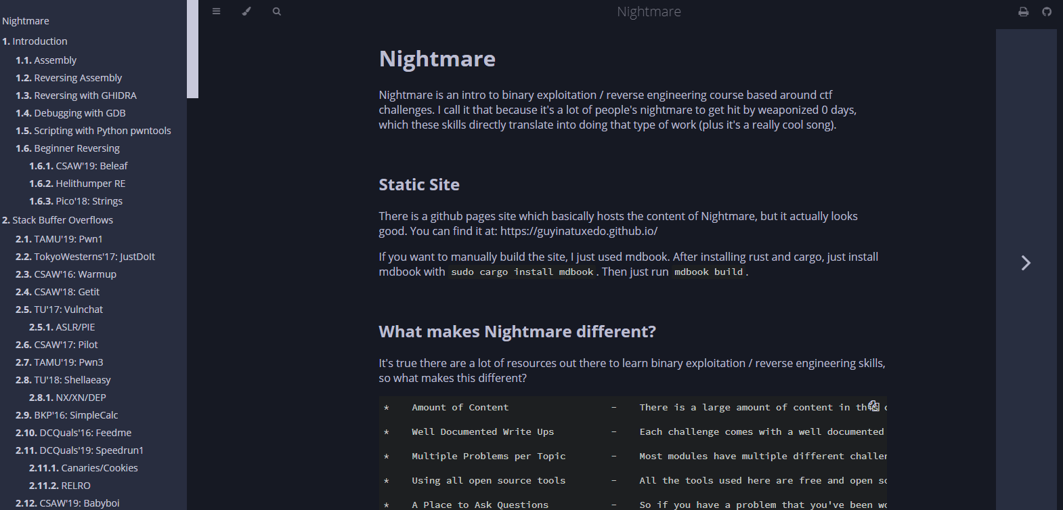Open 2.11.2. RELRO
The width and height of the screenshot is (1063, 510).
point(60,486)
